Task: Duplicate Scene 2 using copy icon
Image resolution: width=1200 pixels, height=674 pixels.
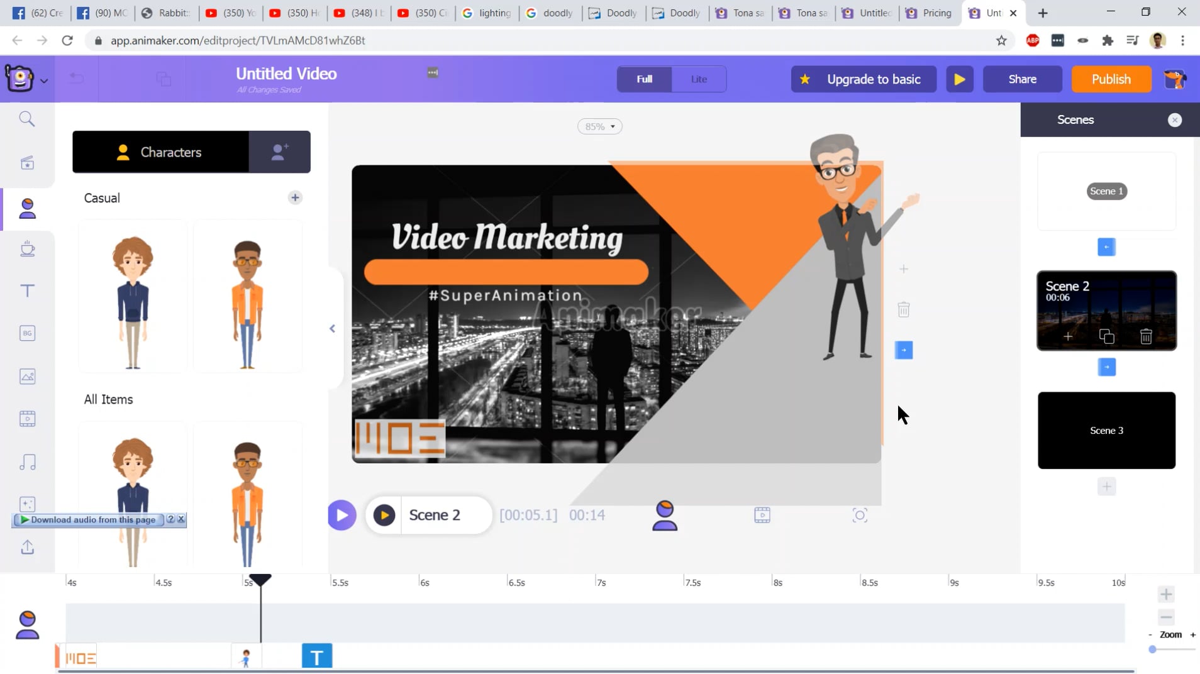Action: [x=1107, y=337]
